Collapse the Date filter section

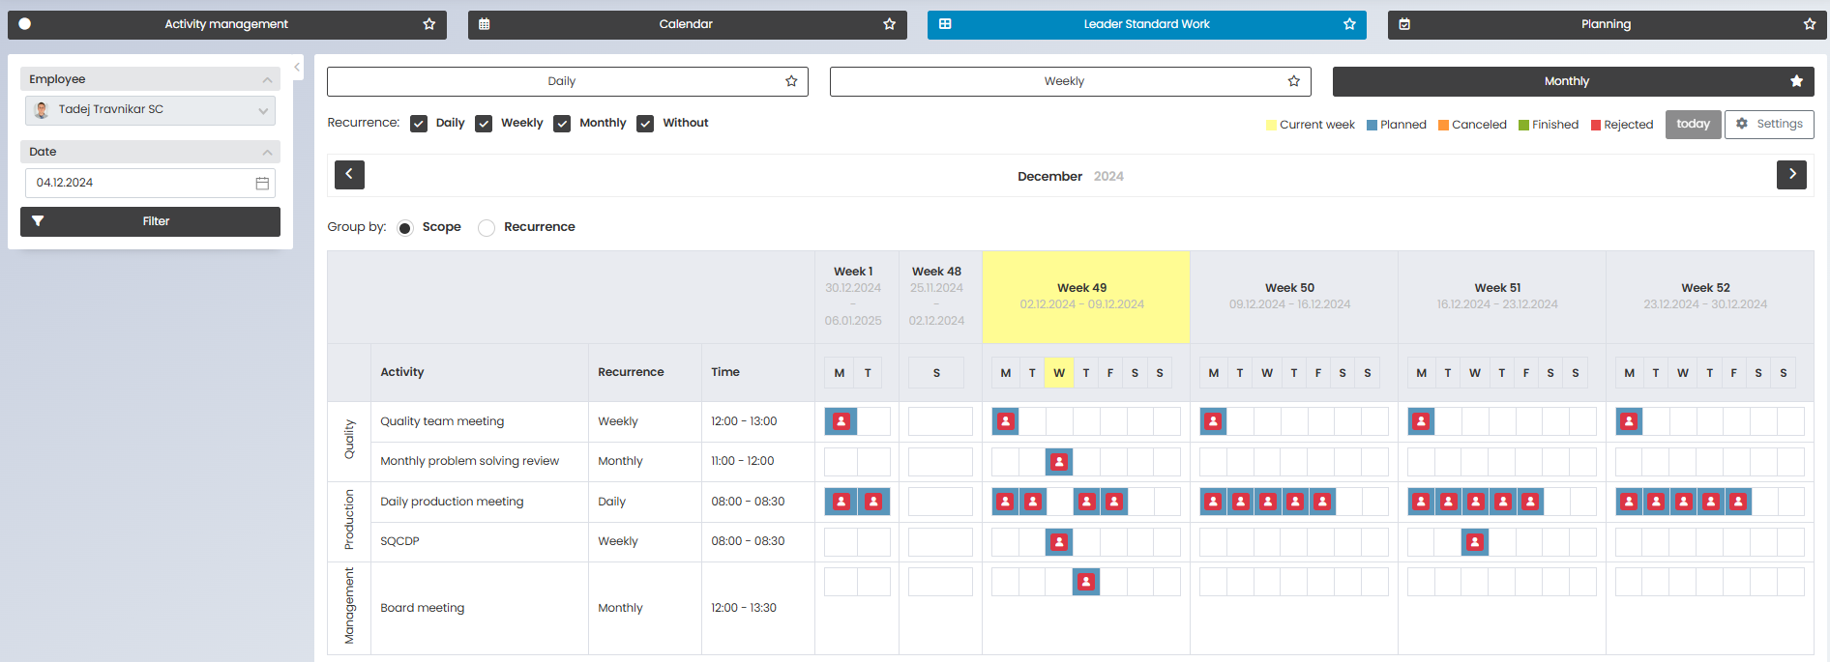(x=267, y=153)
